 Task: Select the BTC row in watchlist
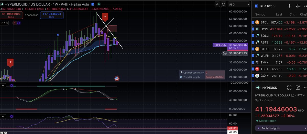[279, 22]
